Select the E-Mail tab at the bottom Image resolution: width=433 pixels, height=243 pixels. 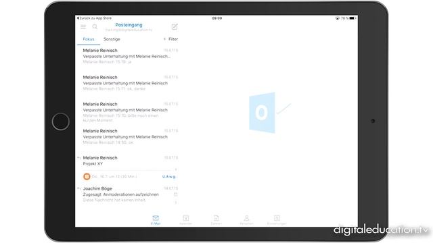[156, 220]
